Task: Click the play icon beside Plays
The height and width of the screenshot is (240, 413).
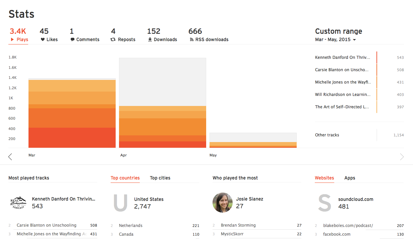Action: tap(12, 39)
